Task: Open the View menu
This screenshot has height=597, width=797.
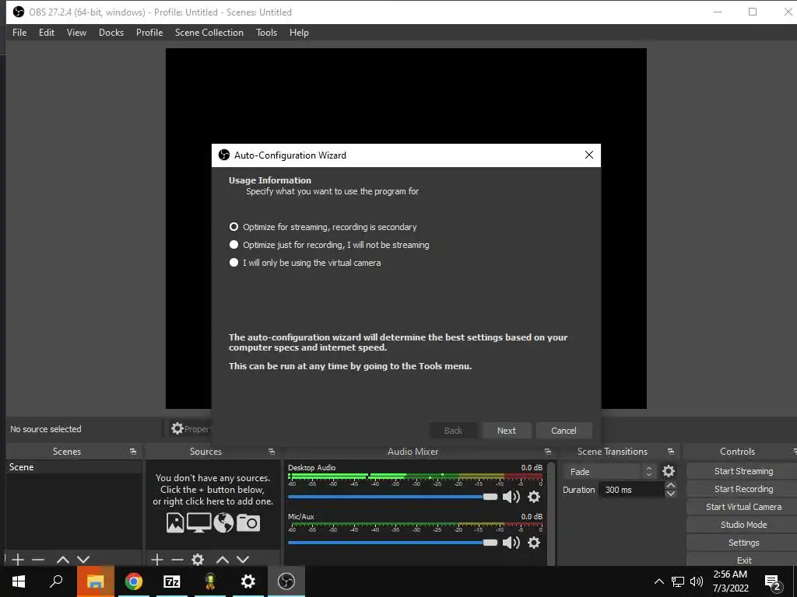Action: (x=77, y=33)
